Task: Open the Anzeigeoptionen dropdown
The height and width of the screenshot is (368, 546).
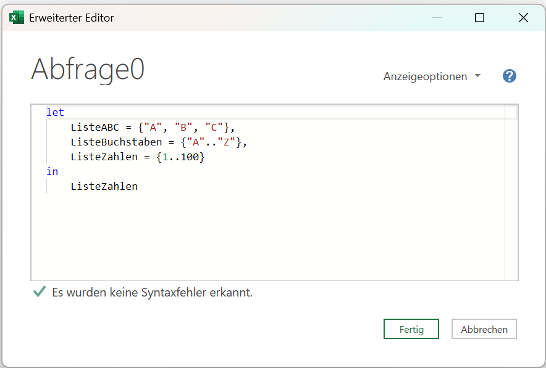Action: 432,76
